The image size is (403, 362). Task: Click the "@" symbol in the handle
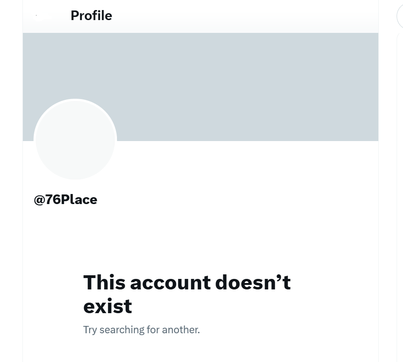[x=39, y=199]
